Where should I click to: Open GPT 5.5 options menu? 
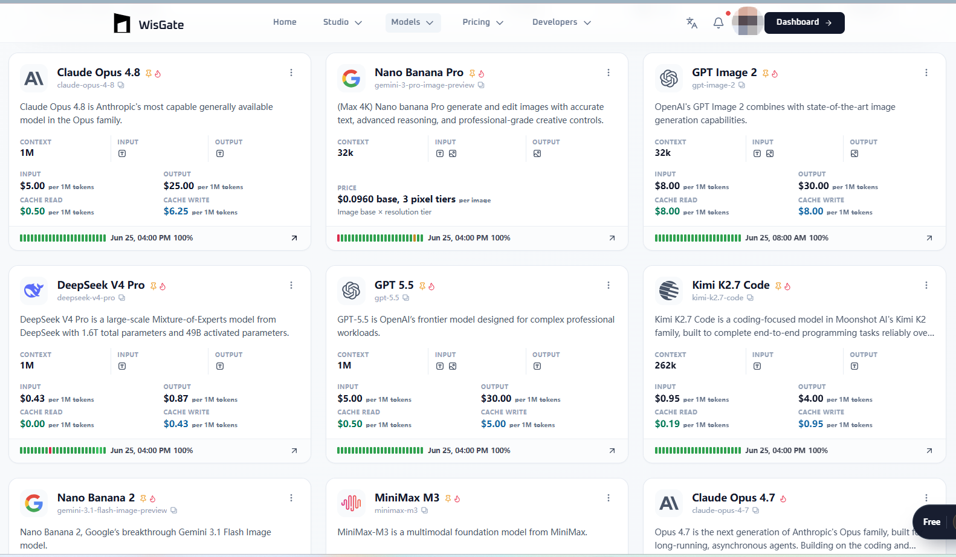[x=609, y=285]
